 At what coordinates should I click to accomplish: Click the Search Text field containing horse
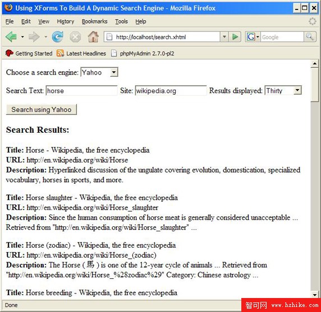[82, 91]
